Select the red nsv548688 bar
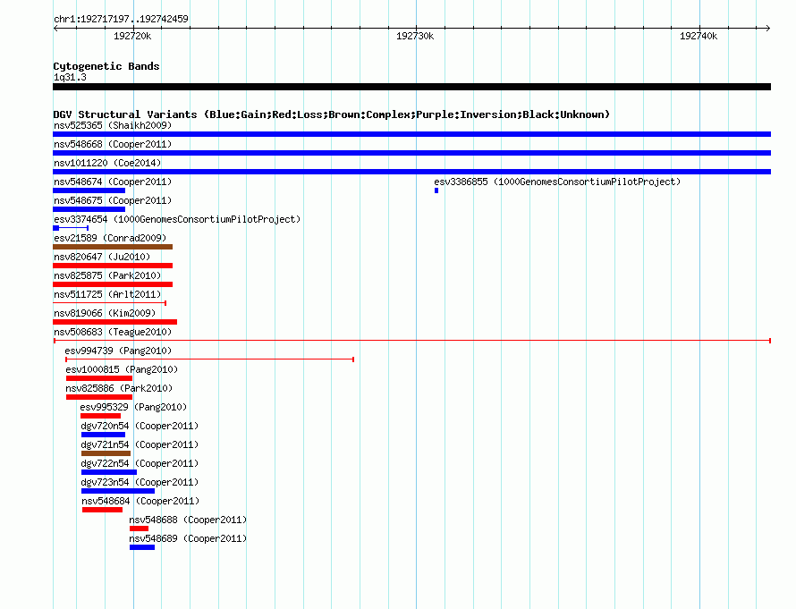This screenshot has width=796, height=609. click(x=140, y=529)
